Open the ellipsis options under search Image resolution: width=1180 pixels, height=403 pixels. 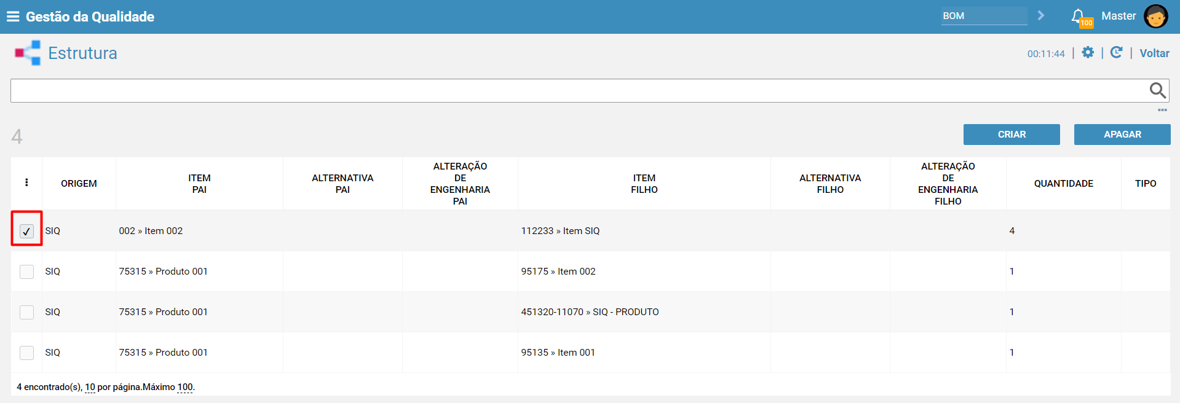1162,110
